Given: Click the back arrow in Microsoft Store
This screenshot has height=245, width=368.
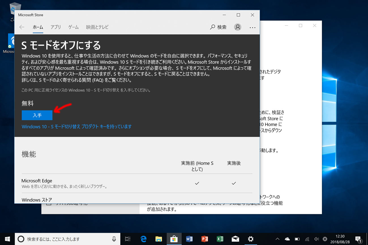Looking at the screenshot, I should coord(22,27).
